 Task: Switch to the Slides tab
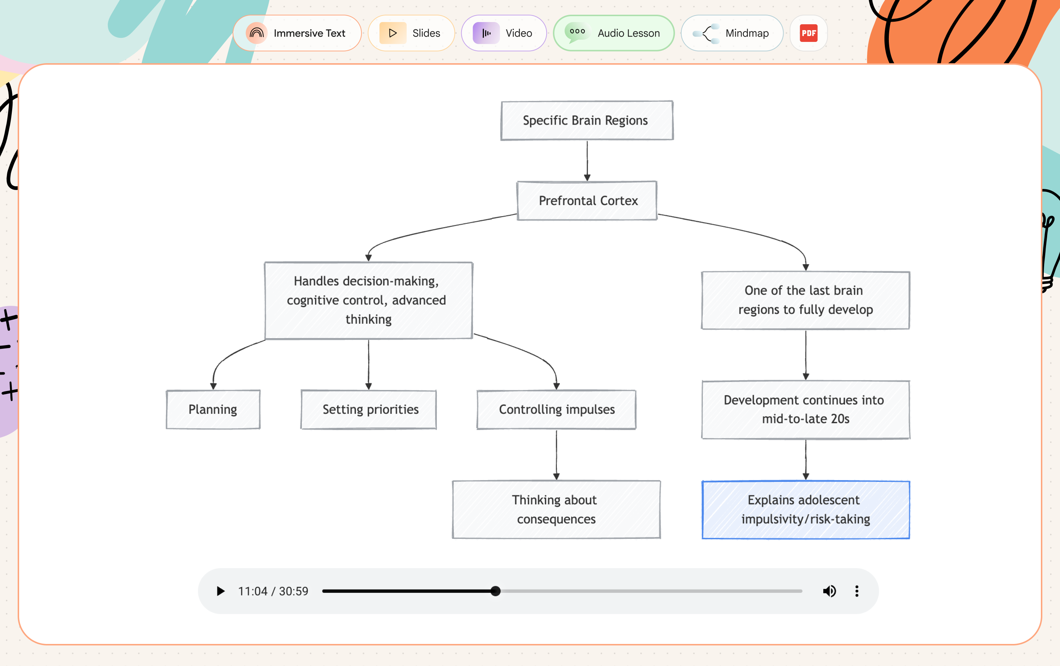(411, 33)
